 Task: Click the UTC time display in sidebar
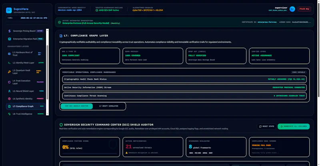[x=34, y=18]
